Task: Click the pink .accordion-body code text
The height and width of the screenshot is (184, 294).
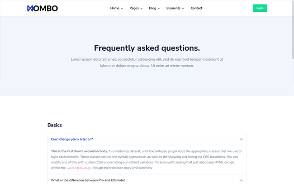Action: tap(79, 168)
